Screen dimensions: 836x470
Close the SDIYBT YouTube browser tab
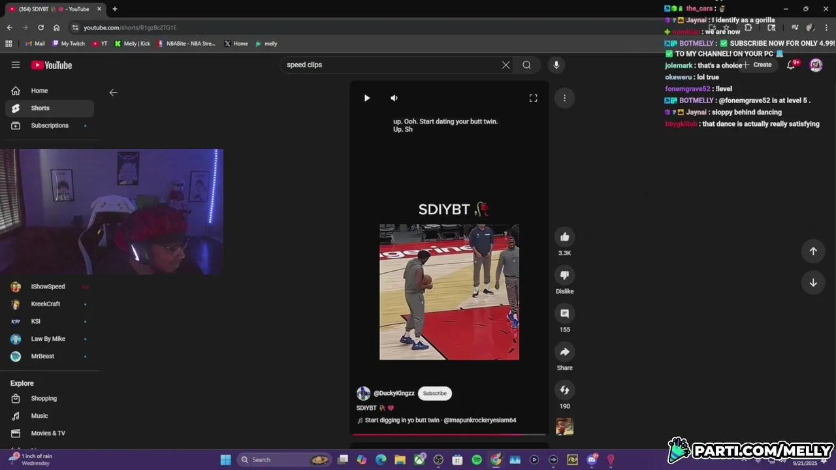pos(99,9)
